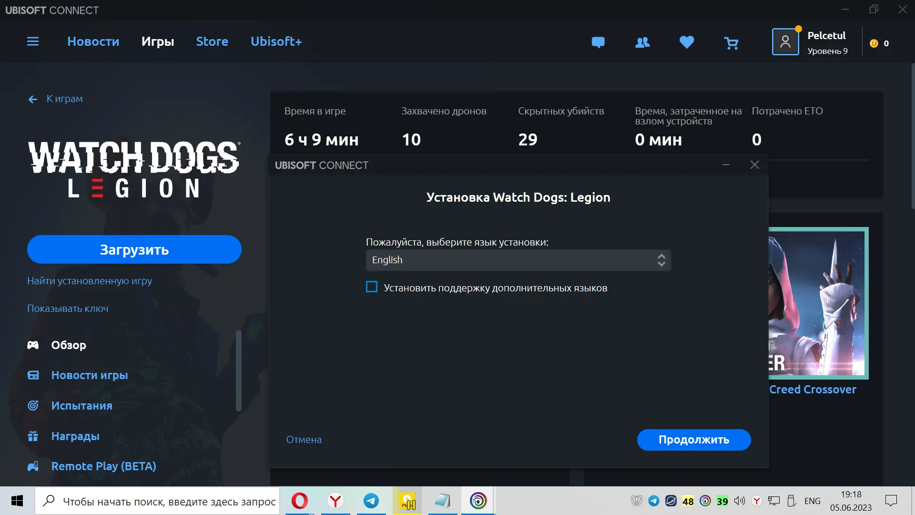This screenshot has height=515, width=915.
Task: Open the Ubisoft+ tab
Action: 276,41
